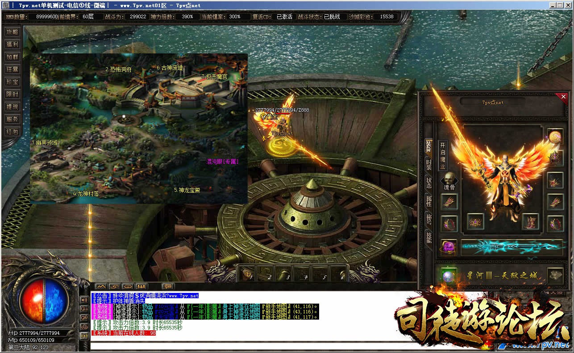Select the purple orb gem slot

[449, 247]
